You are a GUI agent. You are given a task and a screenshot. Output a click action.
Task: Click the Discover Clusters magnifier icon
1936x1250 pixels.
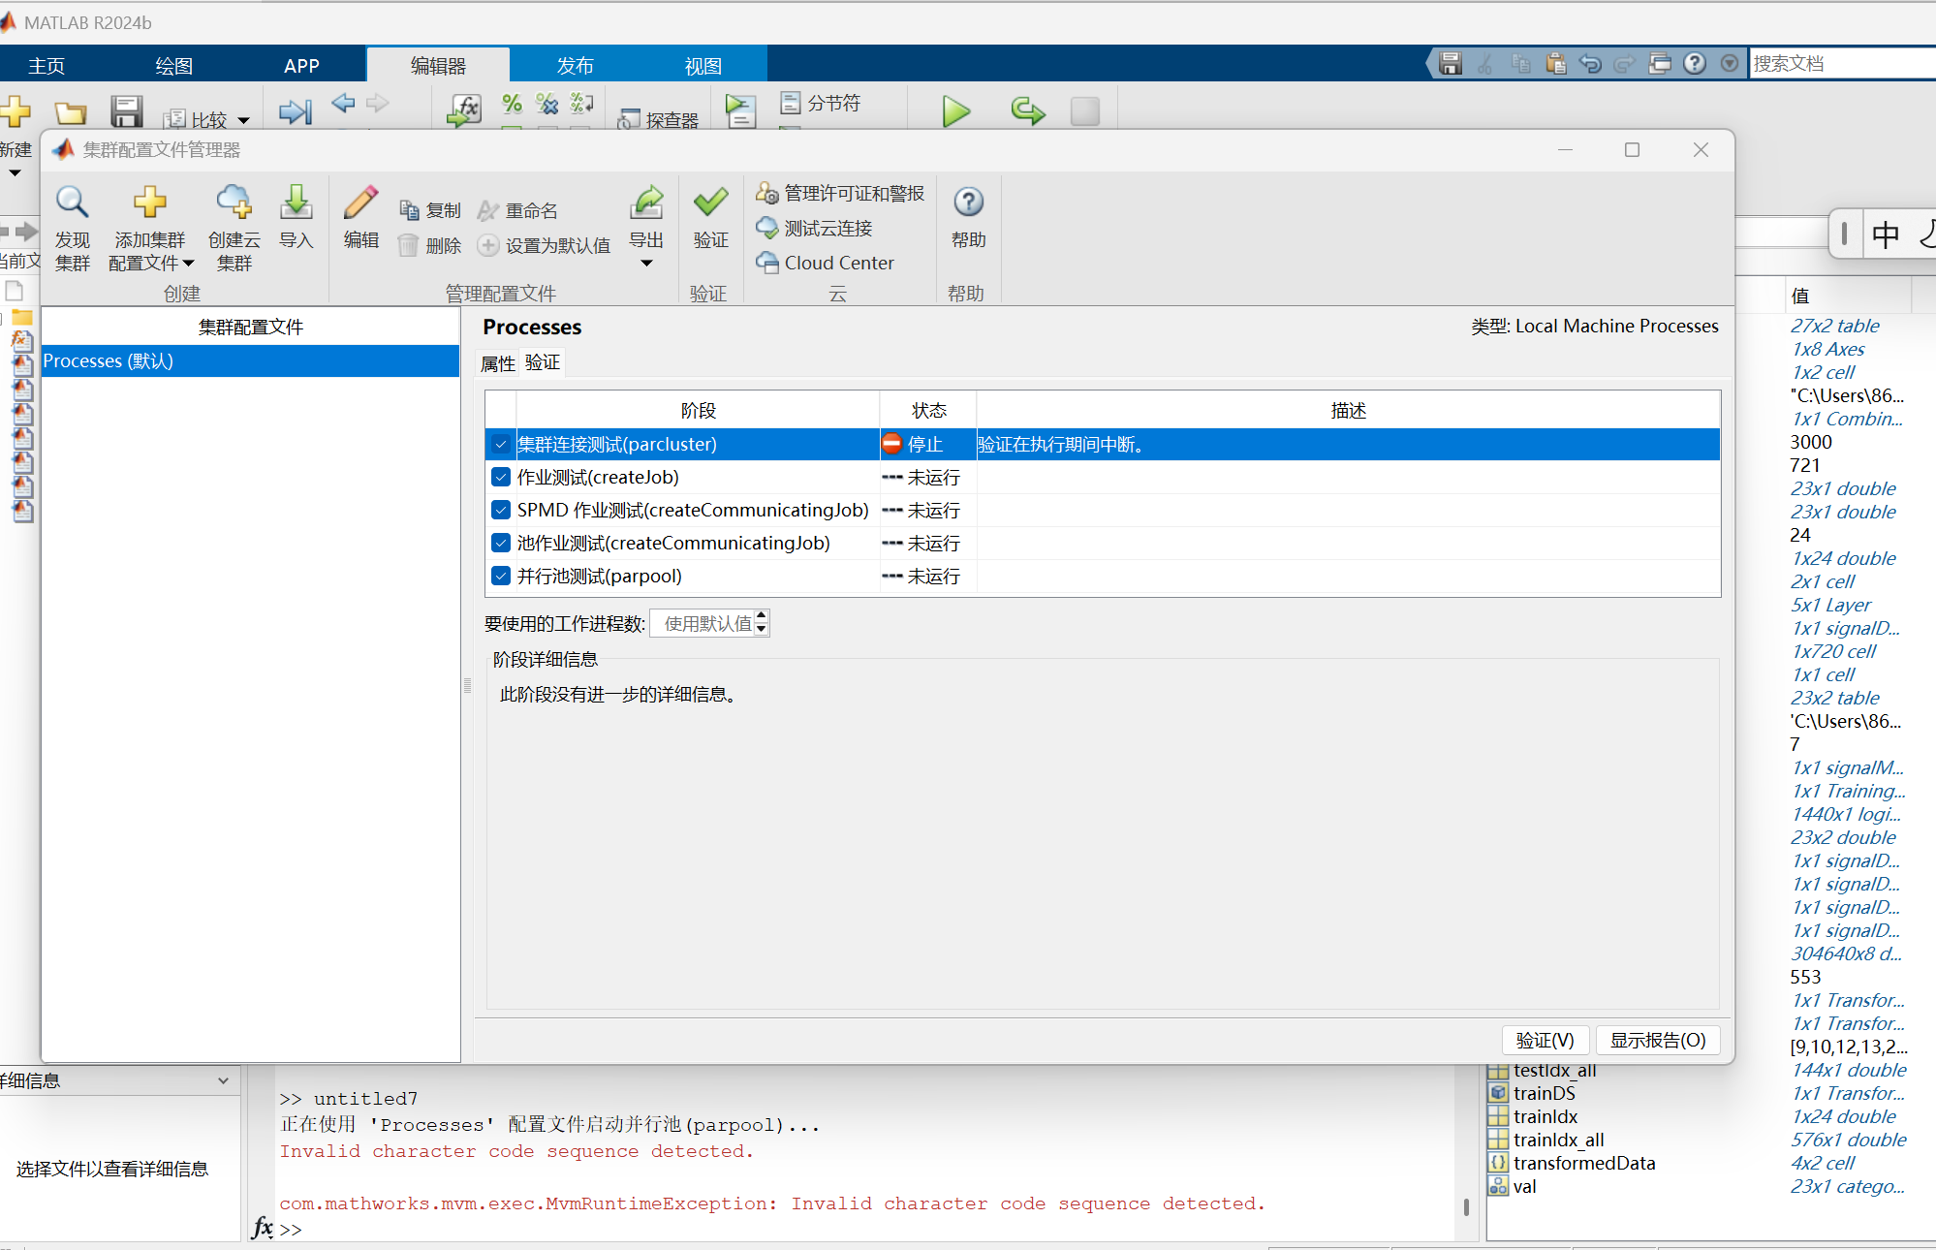point(72,203)
